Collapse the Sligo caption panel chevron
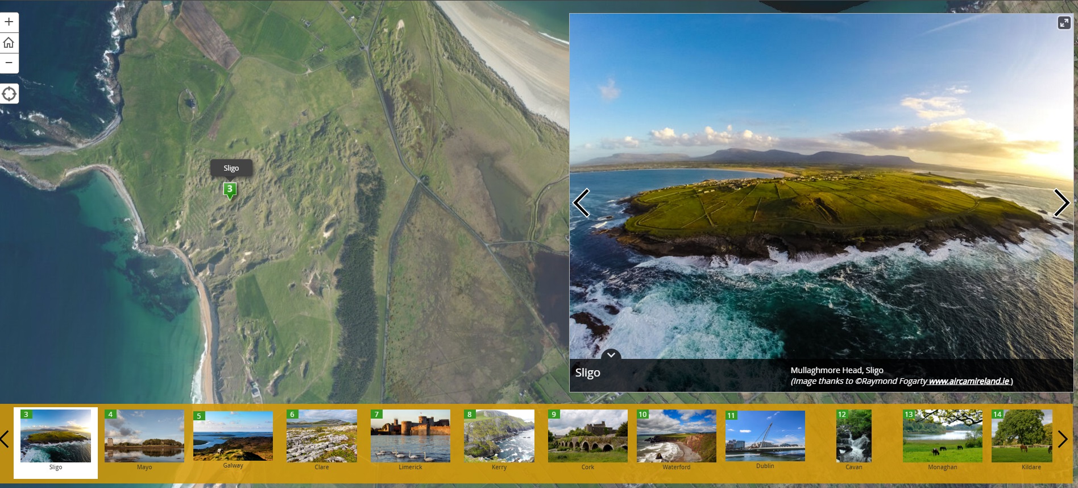 point(611,355)
